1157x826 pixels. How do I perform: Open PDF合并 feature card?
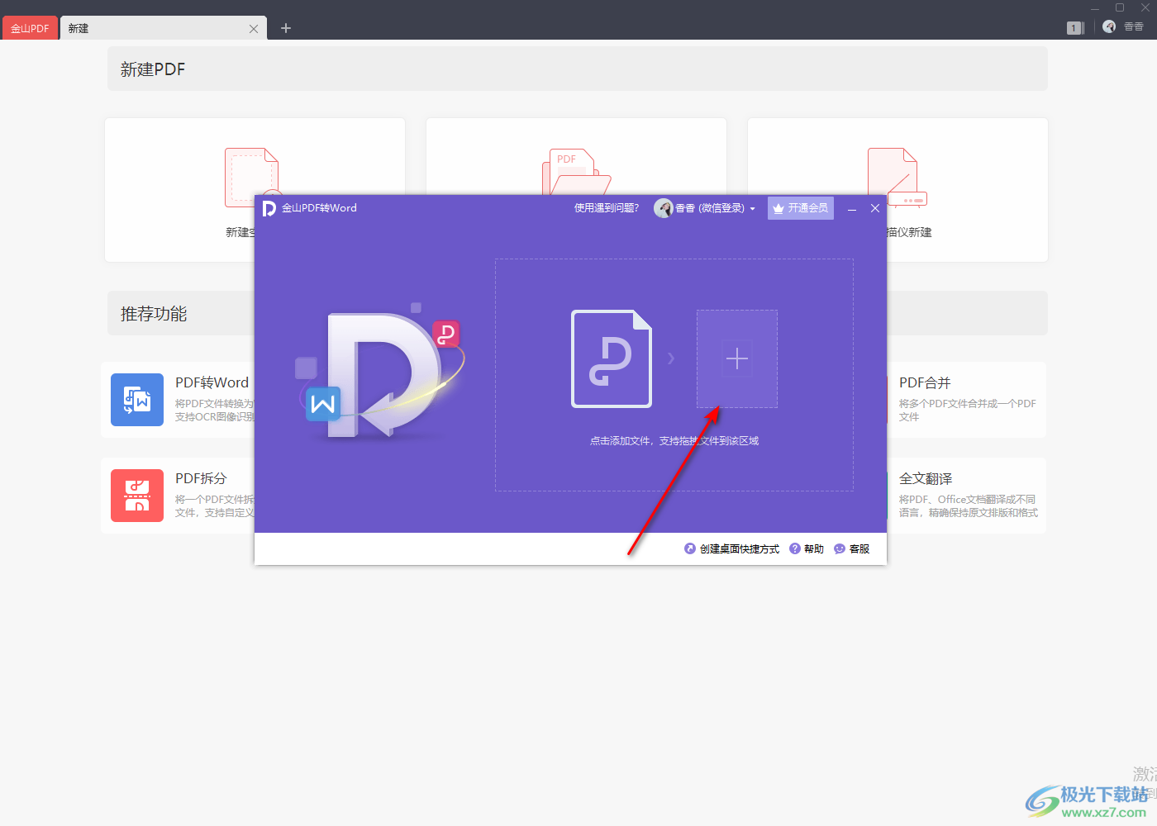tap(967, 400)
